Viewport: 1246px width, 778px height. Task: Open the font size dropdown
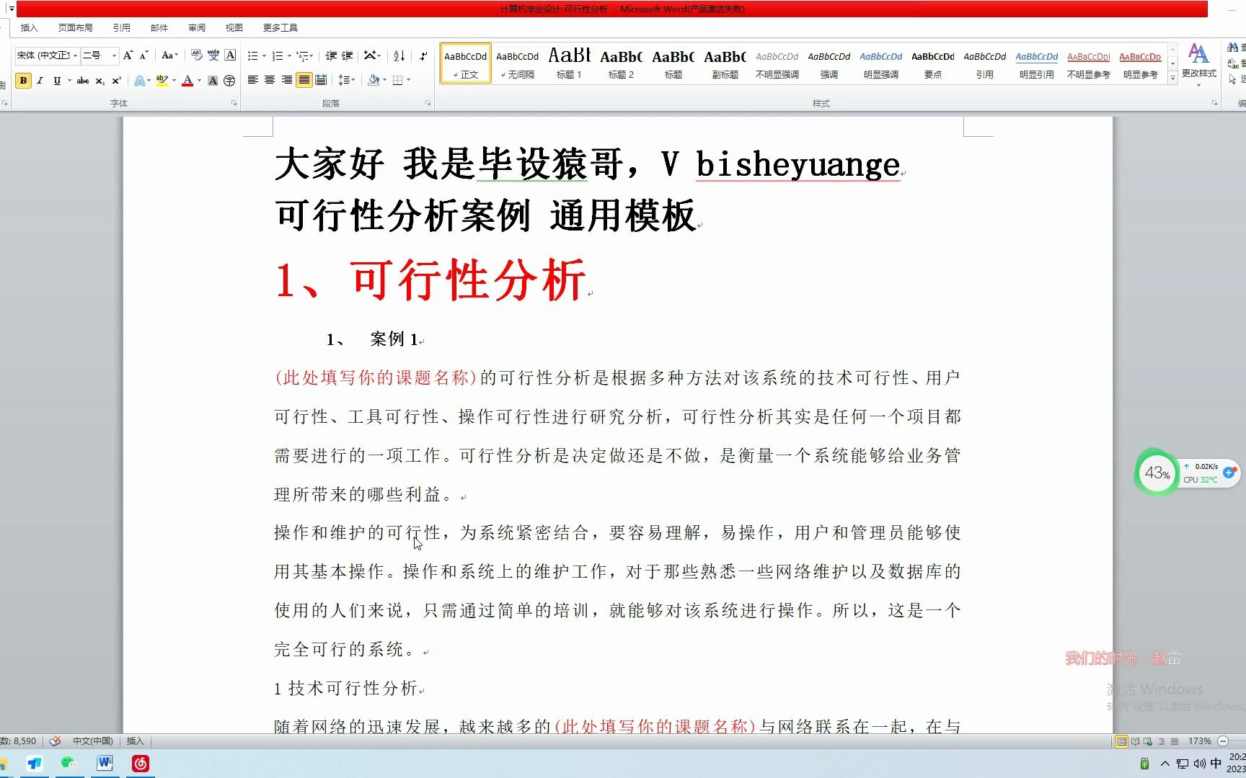113,55
